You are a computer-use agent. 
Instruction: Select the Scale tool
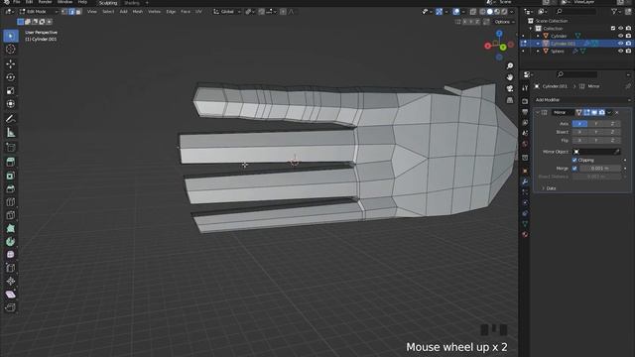(x=11, y=90)
